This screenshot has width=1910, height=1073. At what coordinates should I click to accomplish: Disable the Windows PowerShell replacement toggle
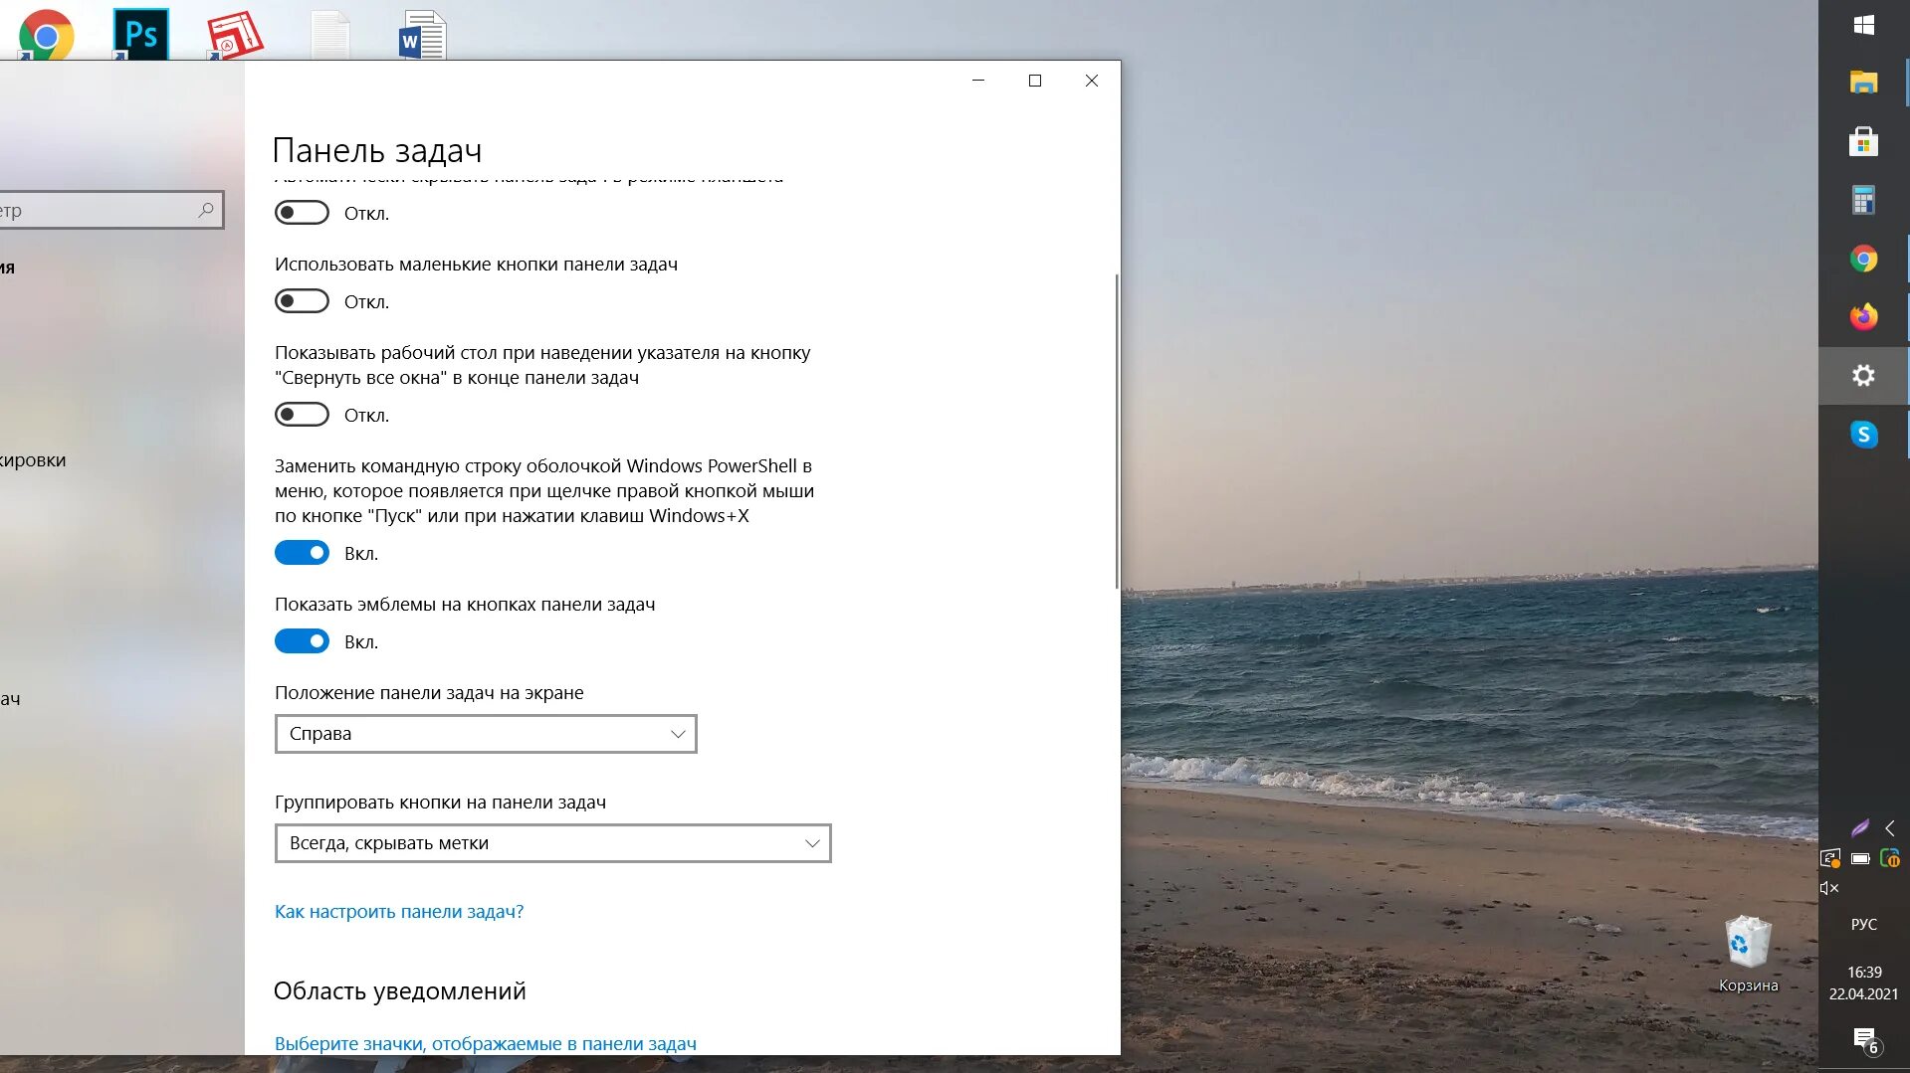[302, 553]
